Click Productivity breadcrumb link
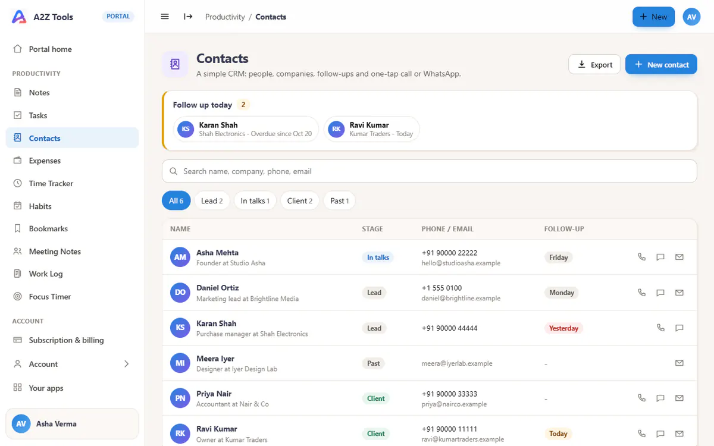The height and width of the screenshot is (446, 714). point(225,17)
